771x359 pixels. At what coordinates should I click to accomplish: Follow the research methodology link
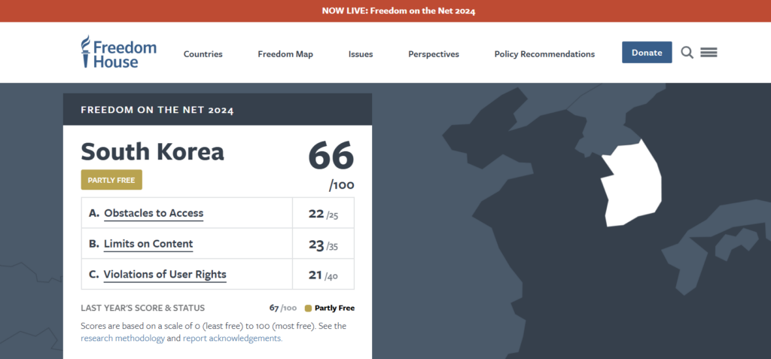[x=121, y=339]
